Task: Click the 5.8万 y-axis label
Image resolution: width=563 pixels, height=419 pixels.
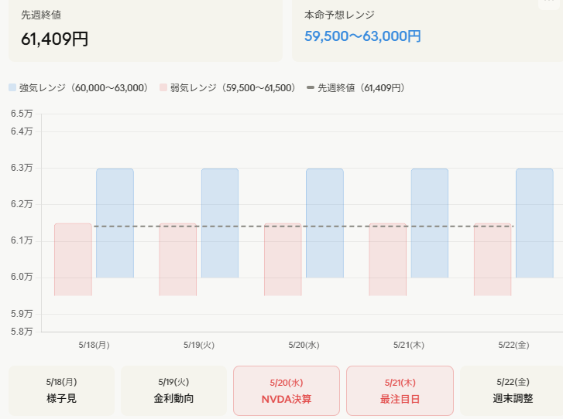Action: [x=22, y=332]
